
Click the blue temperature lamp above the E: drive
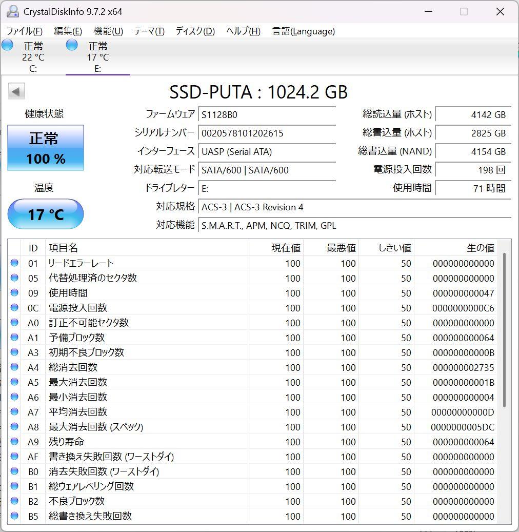[x=72, y=45]
